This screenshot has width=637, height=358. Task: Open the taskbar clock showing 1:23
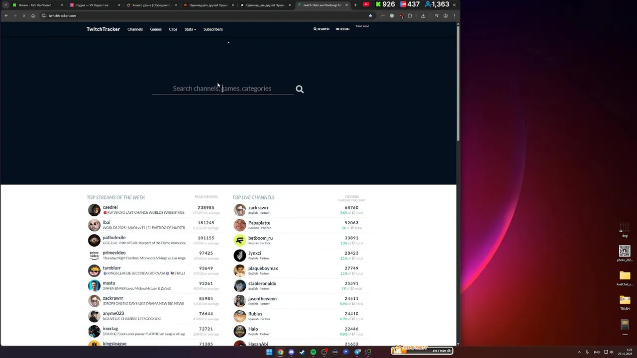(x=625, y=352)
